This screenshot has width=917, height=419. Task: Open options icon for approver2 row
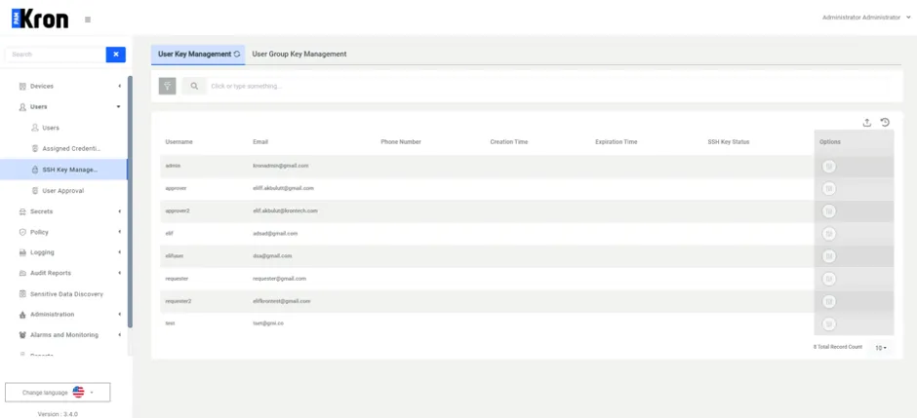pyautogui.click(x=828, y=210)
